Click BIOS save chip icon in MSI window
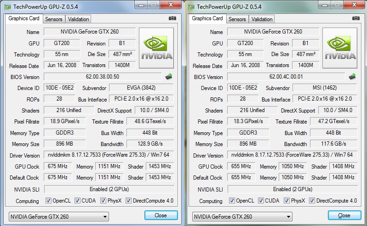The image size is (367, 226). 352,76
